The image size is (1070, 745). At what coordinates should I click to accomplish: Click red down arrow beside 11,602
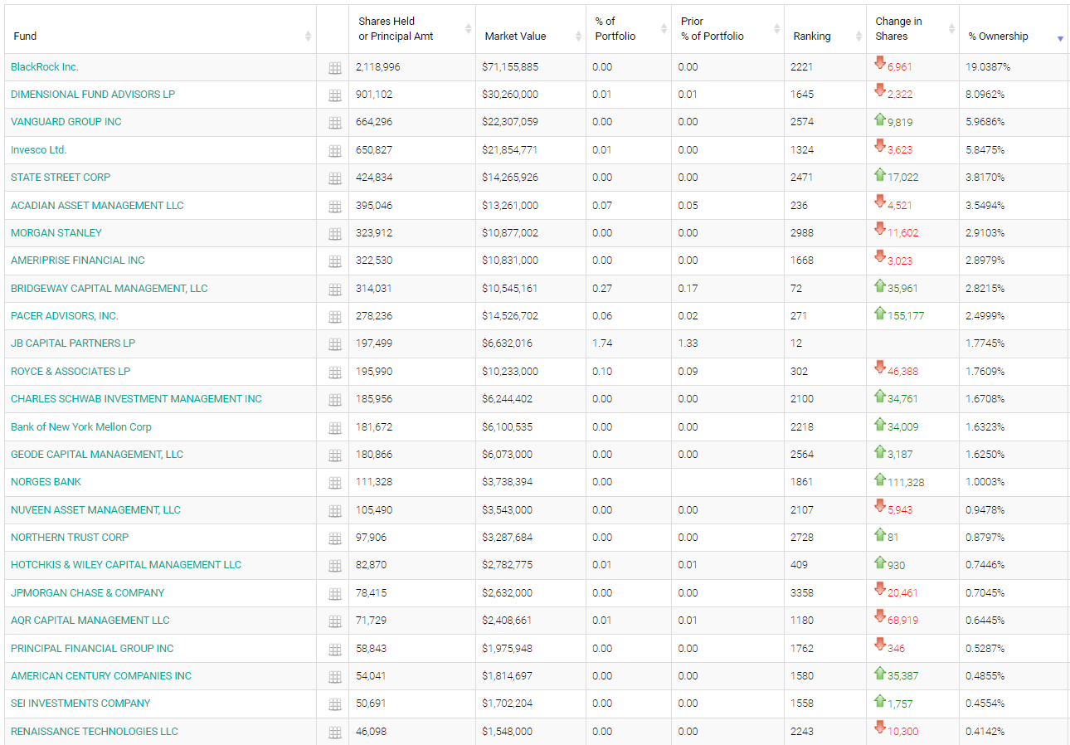tap(880, 230)
